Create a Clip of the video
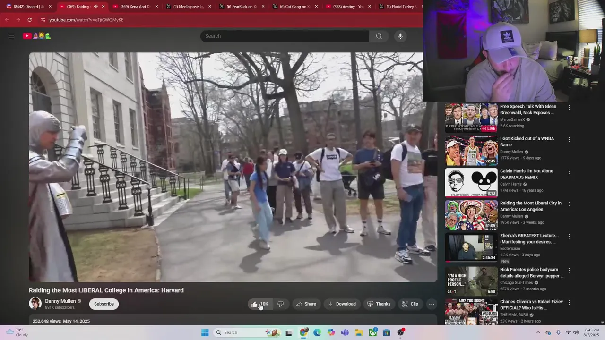Image resolution: width=605 pixels, height=340 pixels. click(x=410, y=304)
